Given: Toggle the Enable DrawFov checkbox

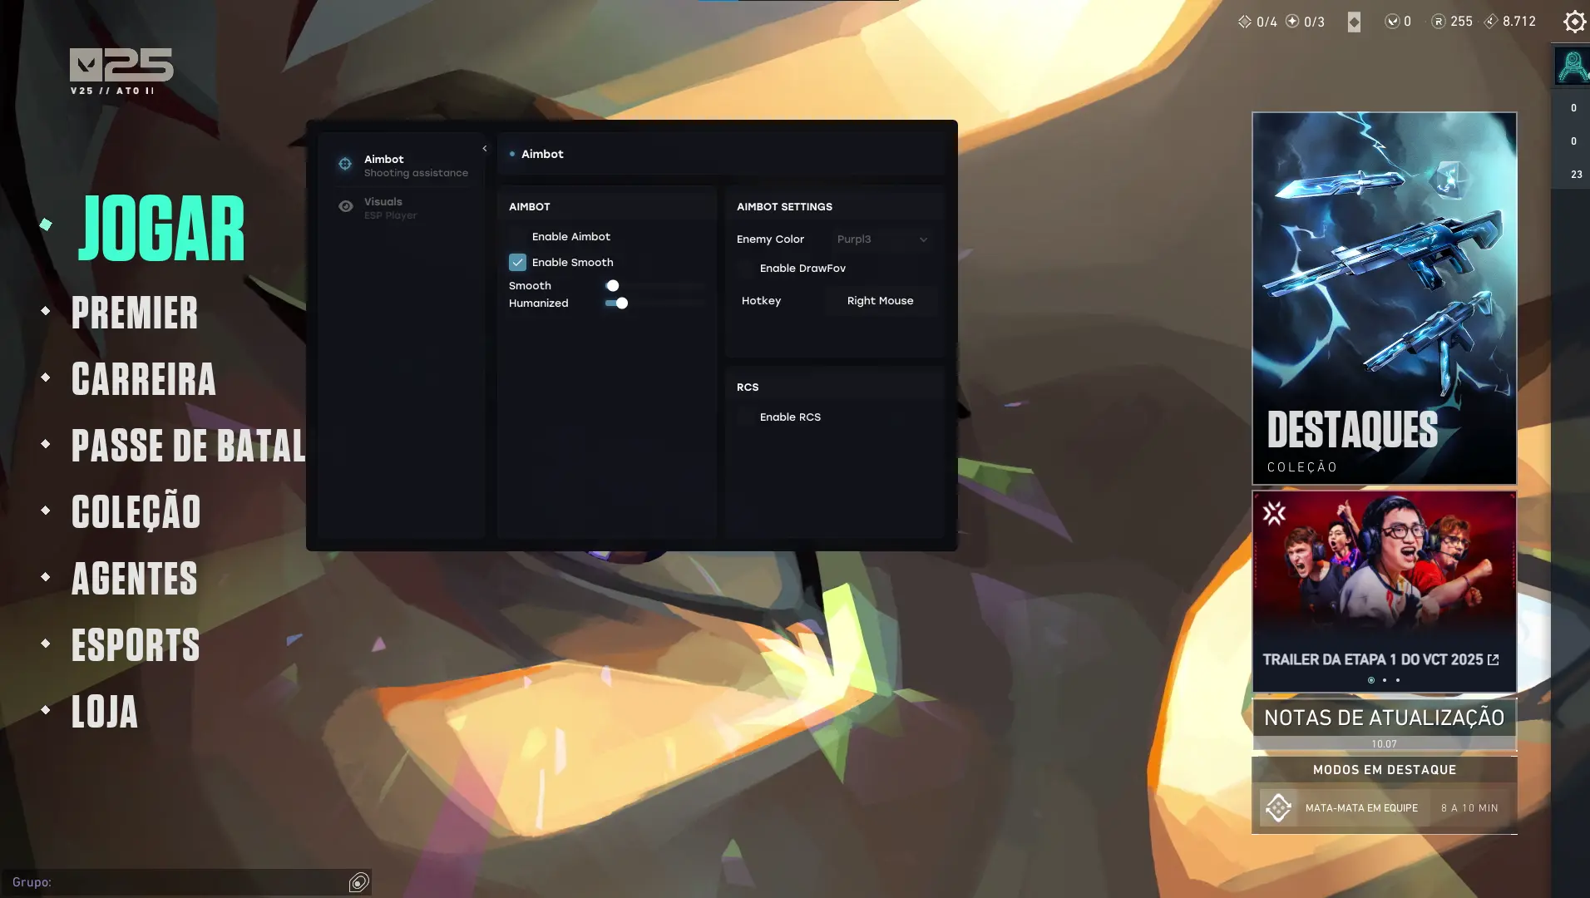Looking at the screenshot, I should (745, 269).
